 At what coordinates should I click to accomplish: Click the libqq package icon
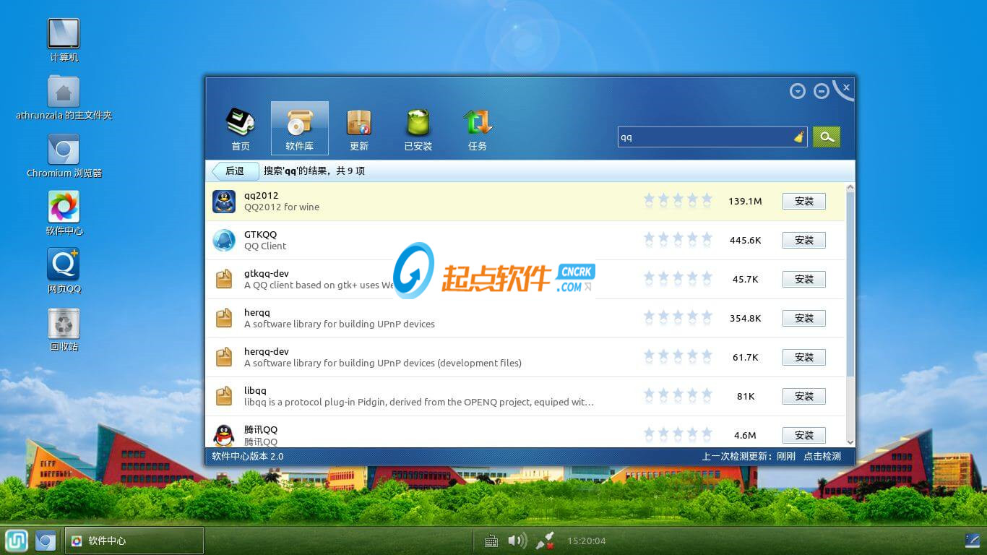coord(224,396)
